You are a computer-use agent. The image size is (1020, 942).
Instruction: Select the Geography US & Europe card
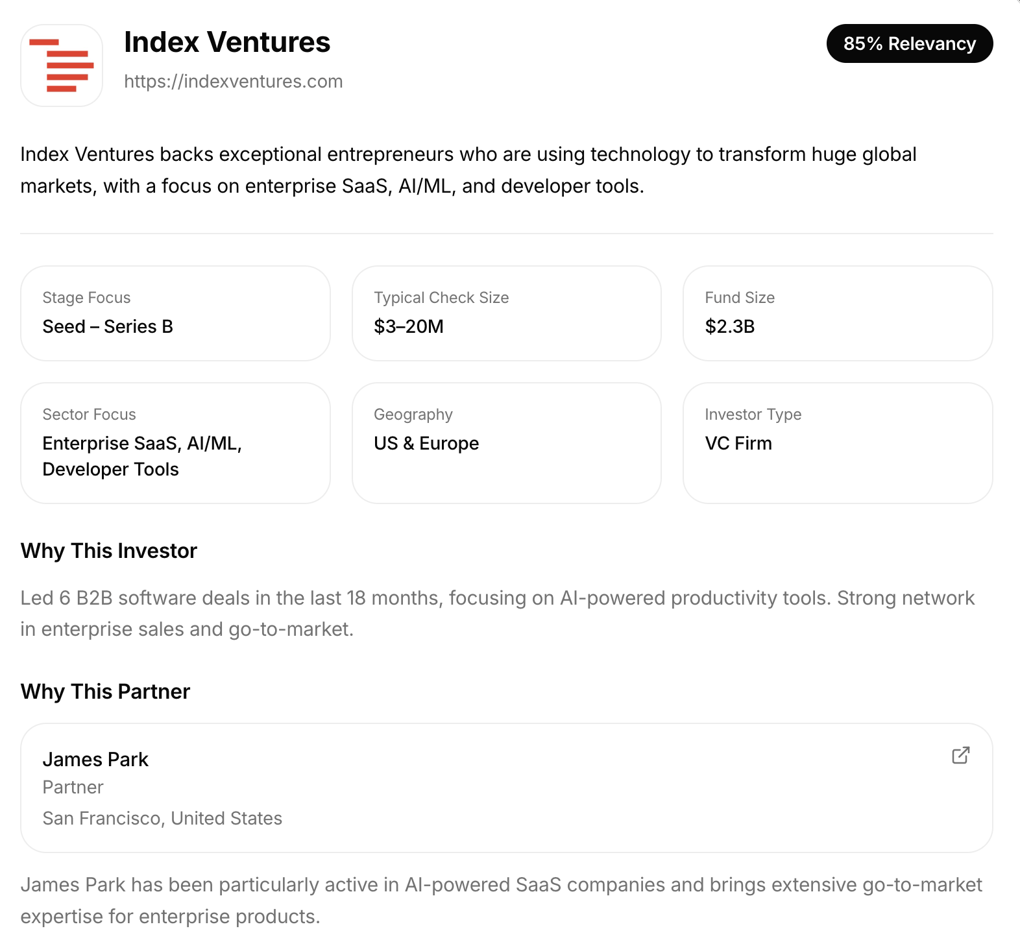[x=506, y=442]
